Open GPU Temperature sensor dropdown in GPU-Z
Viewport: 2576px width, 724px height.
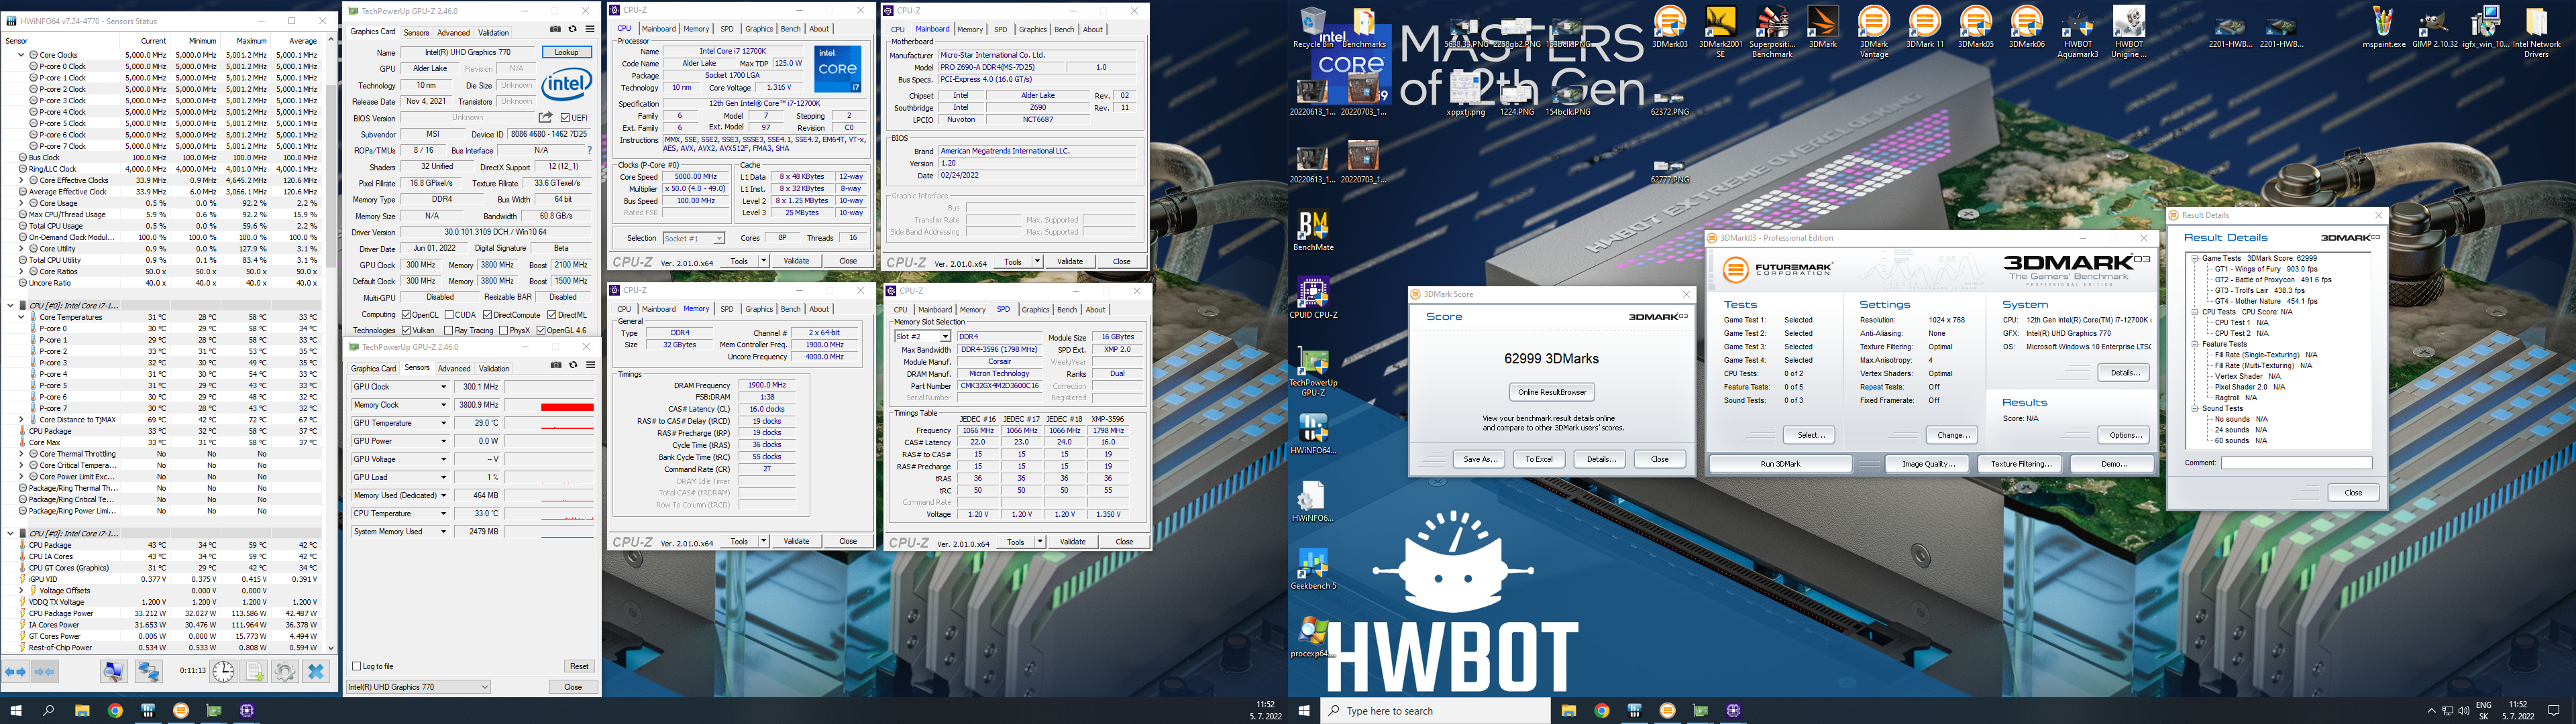(x=443, y=423)
